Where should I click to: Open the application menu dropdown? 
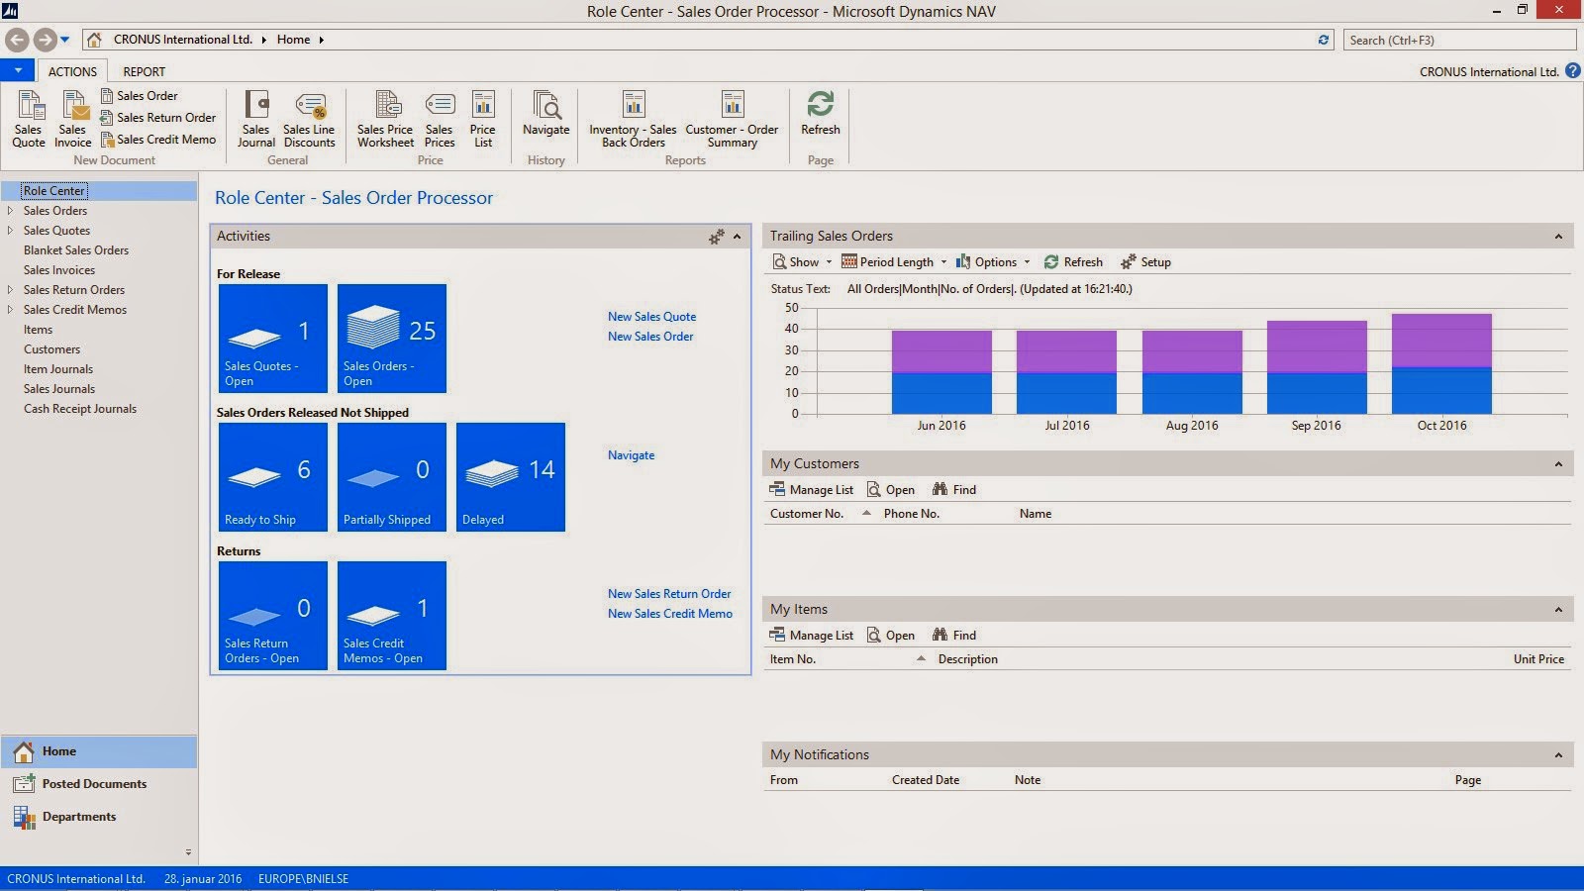coord(18,71)
